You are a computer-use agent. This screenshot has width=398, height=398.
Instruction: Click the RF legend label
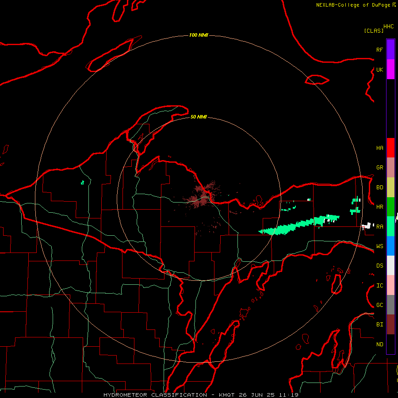click(380, 50)
